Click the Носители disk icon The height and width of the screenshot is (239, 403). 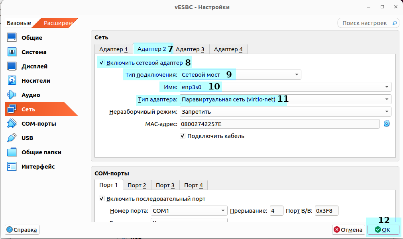click(12, 81)
